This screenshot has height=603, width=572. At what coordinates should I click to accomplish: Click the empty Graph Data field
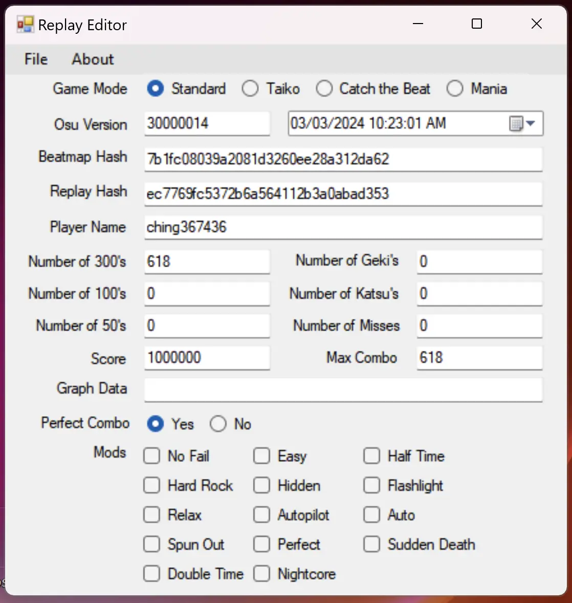[x=343, y=390]
